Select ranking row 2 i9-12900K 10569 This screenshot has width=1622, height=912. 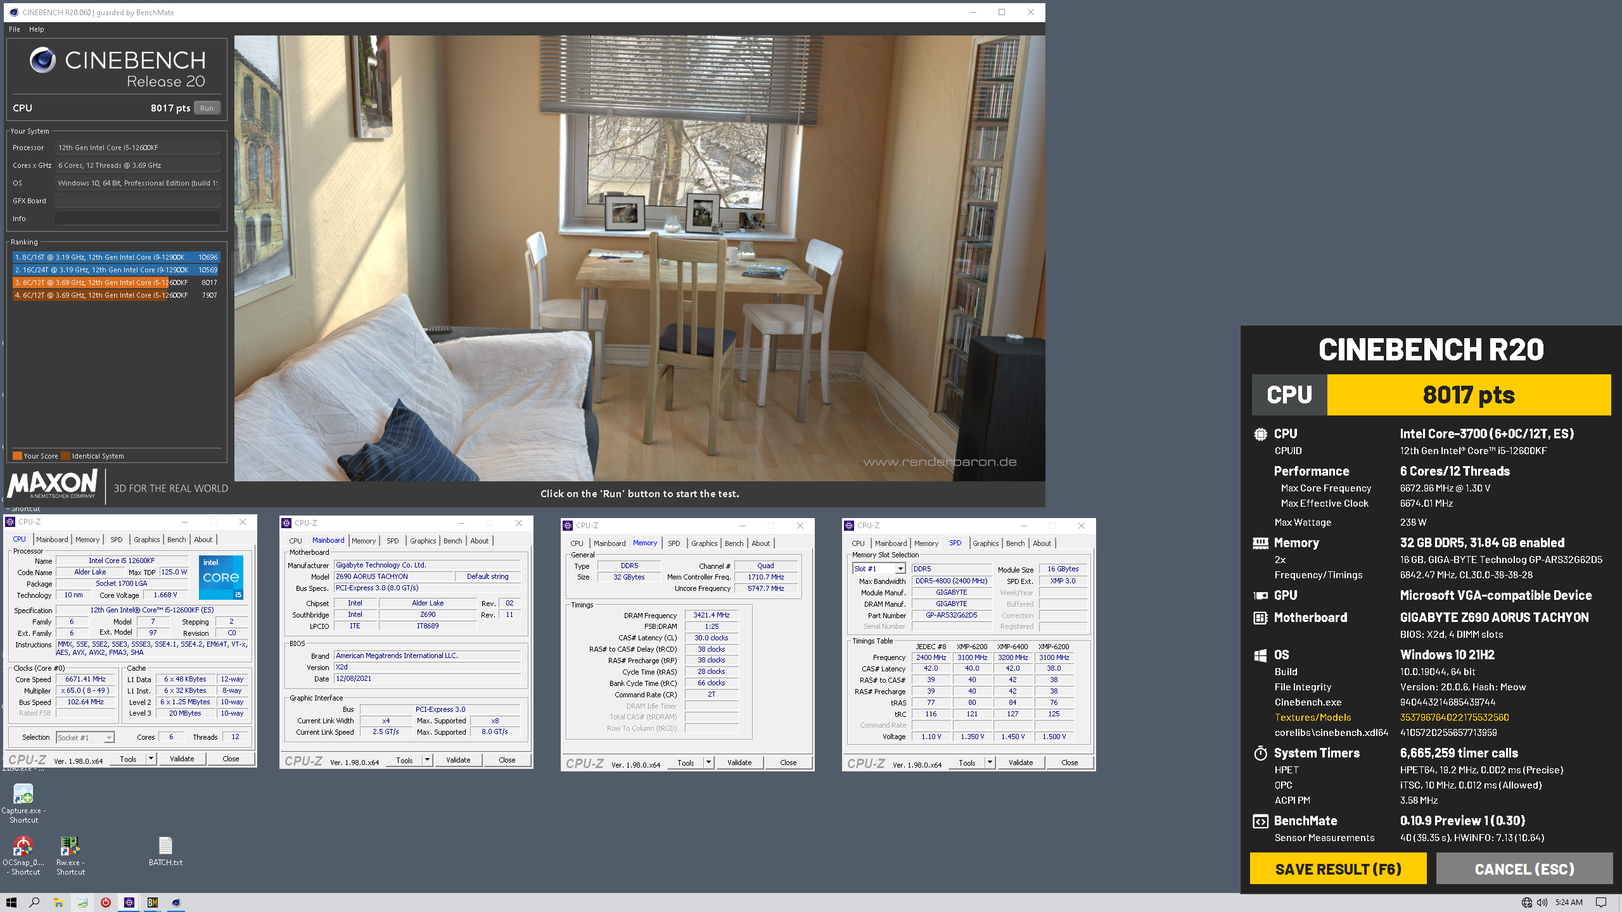pos(117,270)
